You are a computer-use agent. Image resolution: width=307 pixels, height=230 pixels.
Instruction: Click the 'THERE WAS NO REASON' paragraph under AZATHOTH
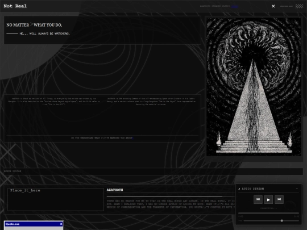[171, 204]
